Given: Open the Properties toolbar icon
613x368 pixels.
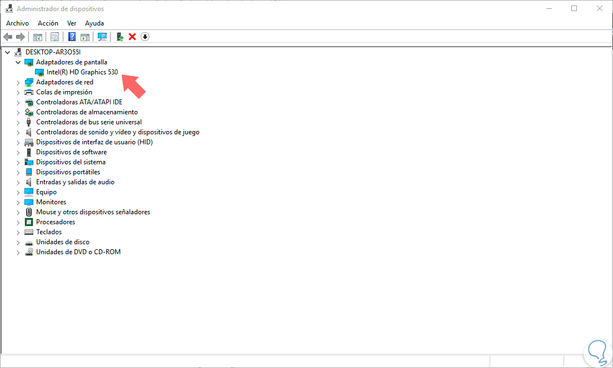Looking at the screenshot, I should [54, 37].
